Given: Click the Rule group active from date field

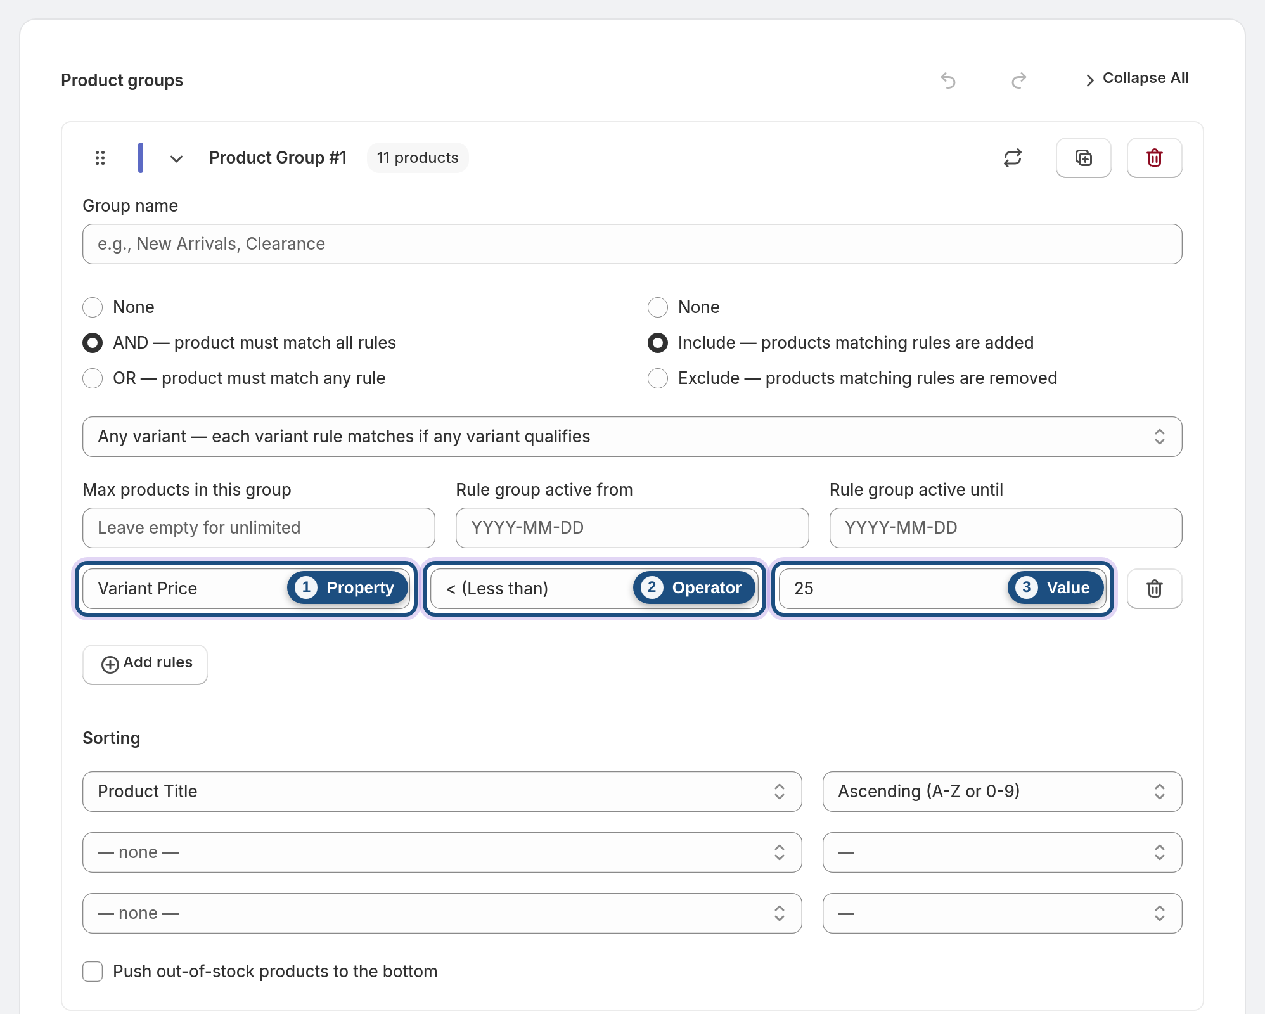Looking at the screenshot, I should pos(632,528).
